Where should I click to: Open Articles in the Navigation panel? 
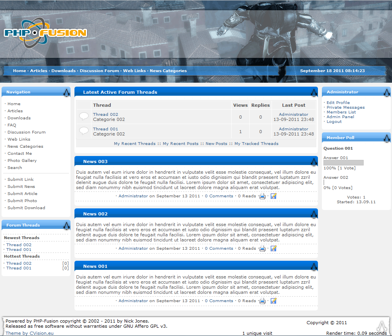[x=15, y=111]
